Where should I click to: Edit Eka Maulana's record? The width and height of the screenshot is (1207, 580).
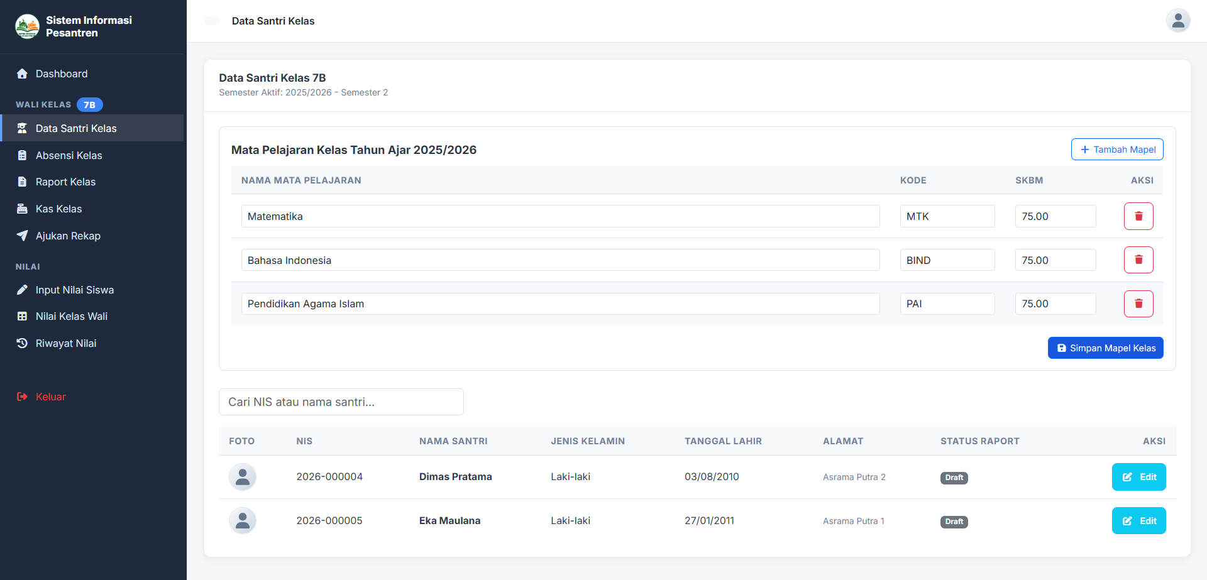[x=1138, y=521]
